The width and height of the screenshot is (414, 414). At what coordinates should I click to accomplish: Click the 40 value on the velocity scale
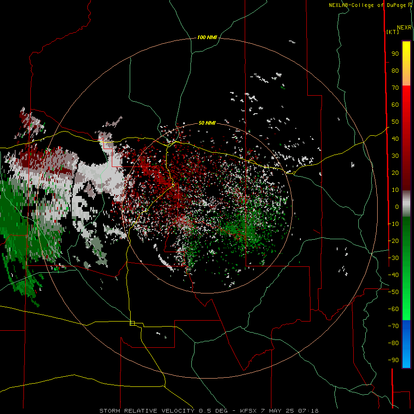pos(395,139)
